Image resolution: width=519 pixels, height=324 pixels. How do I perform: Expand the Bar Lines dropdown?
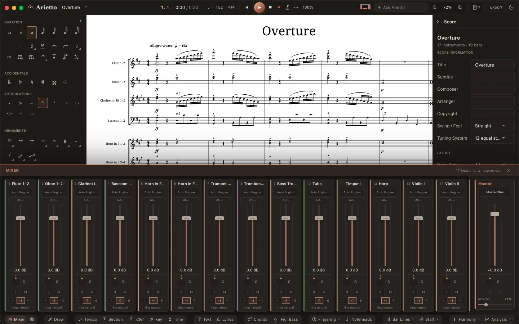400,319
